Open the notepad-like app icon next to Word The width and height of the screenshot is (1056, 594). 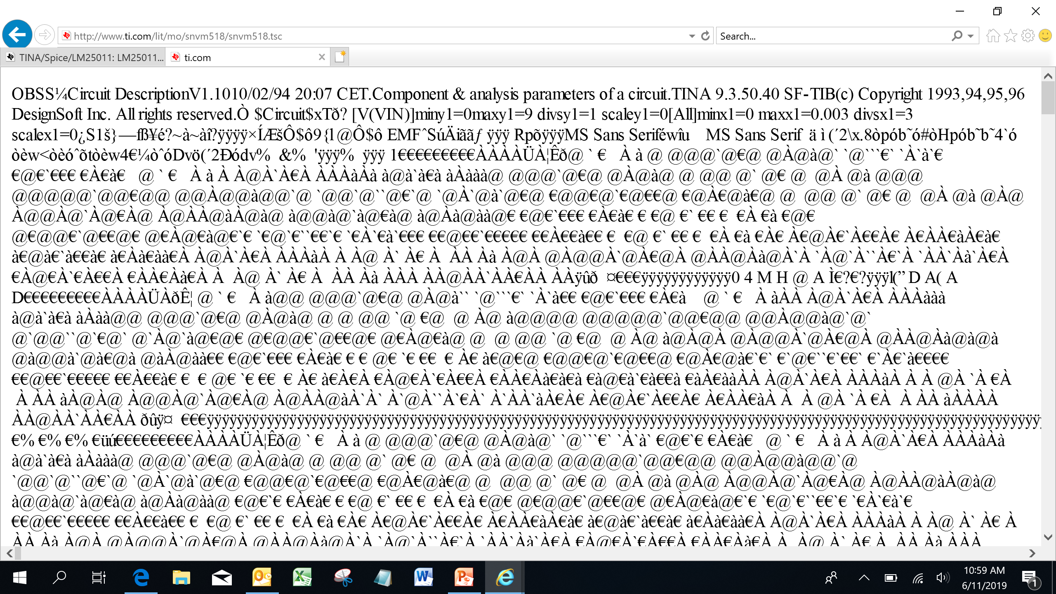(x=383, y=577)
